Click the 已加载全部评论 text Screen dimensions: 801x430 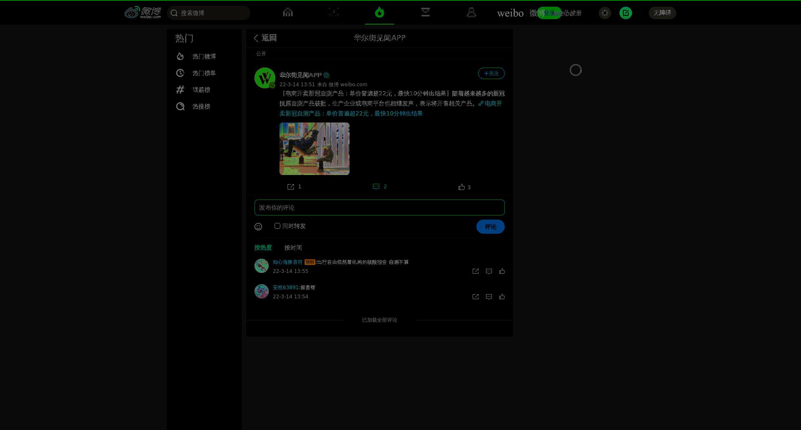[380, 320]
